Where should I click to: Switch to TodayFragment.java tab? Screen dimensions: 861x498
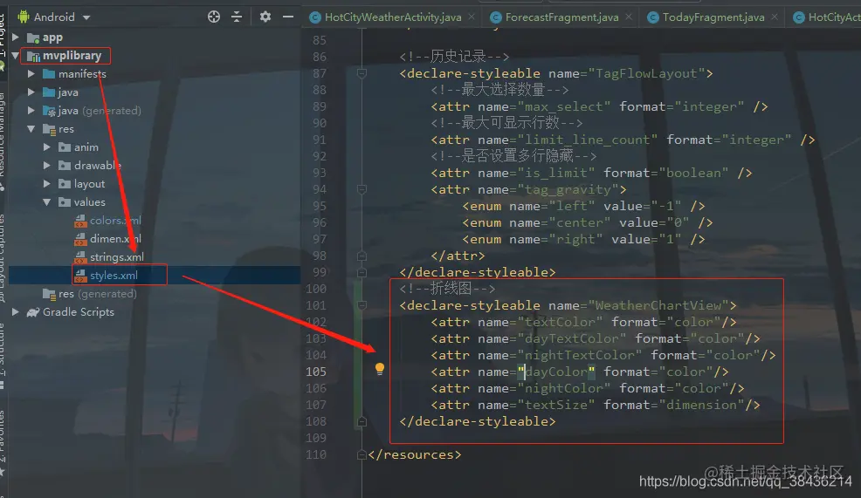[713, 17]
